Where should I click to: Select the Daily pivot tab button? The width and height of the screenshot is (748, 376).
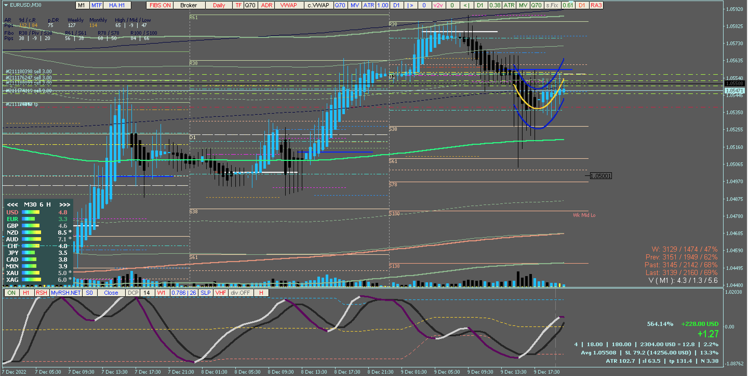pos(219,5)
